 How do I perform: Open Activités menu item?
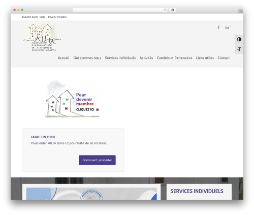coord(146,58)
